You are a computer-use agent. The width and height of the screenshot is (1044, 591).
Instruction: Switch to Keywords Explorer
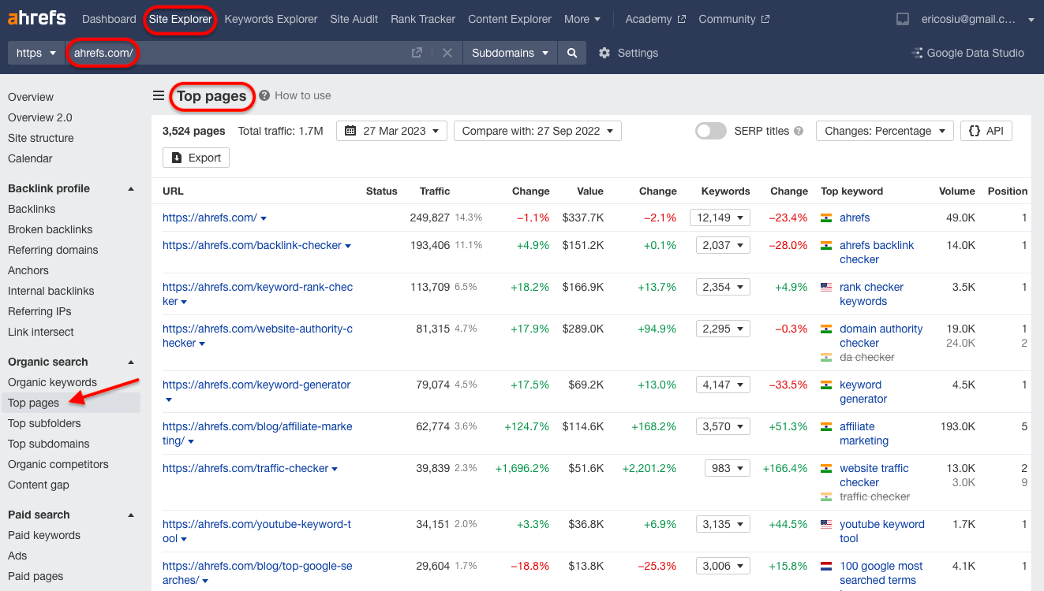click(x=271, y=18)
